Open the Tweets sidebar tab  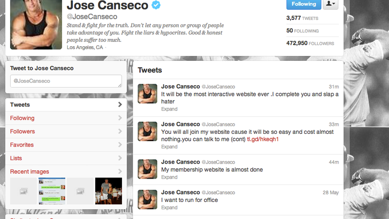pyautogui.click(x=66, y=105)
